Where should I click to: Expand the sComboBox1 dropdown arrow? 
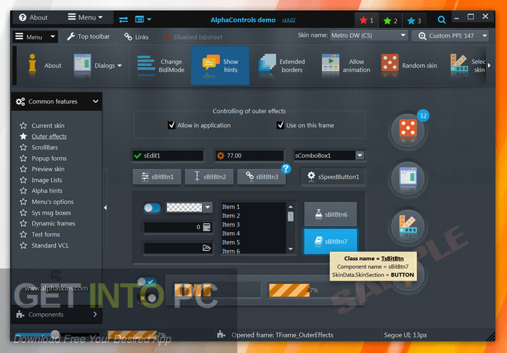point(360,156)
